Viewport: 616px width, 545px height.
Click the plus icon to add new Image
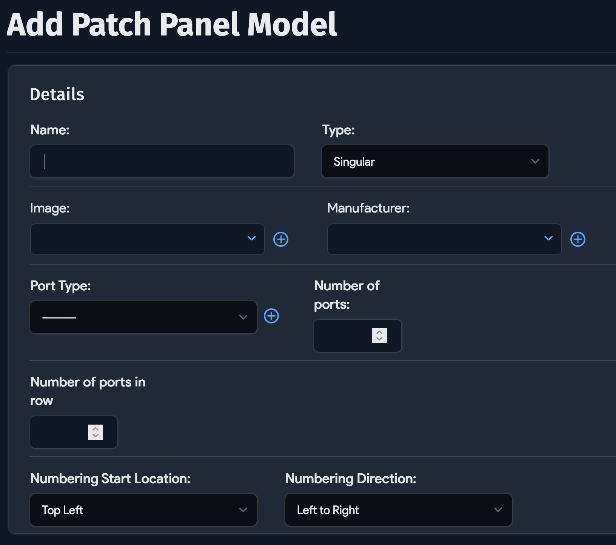pos(280,239)
